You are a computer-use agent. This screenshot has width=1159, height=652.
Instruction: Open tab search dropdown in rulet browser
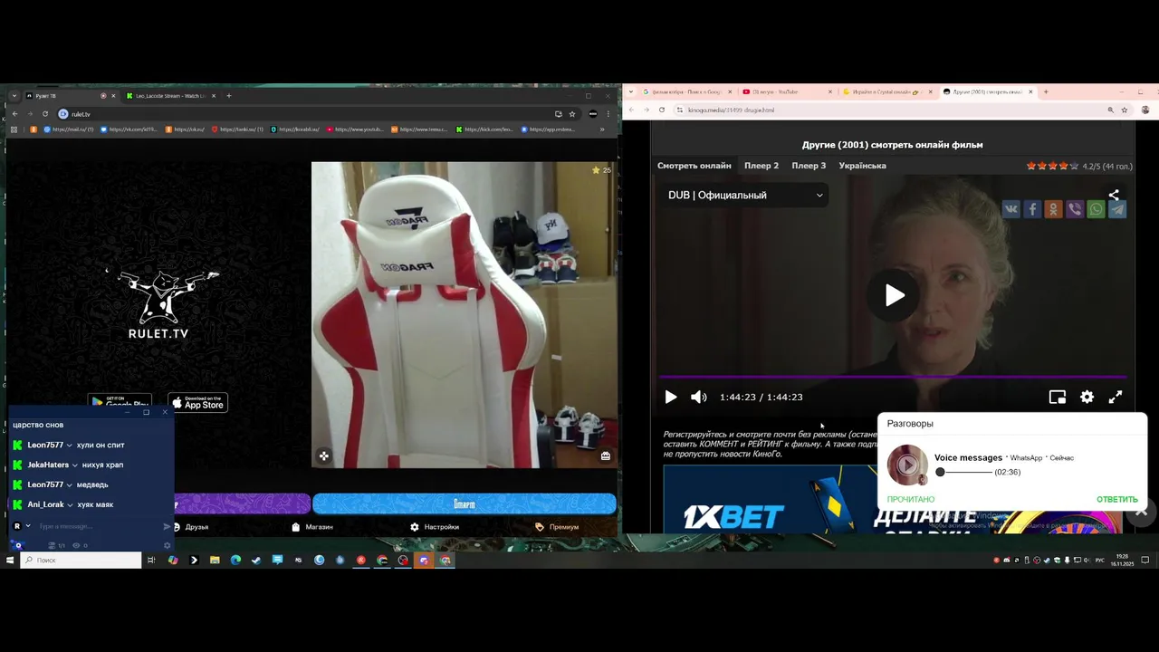click(x=14, y=96)
